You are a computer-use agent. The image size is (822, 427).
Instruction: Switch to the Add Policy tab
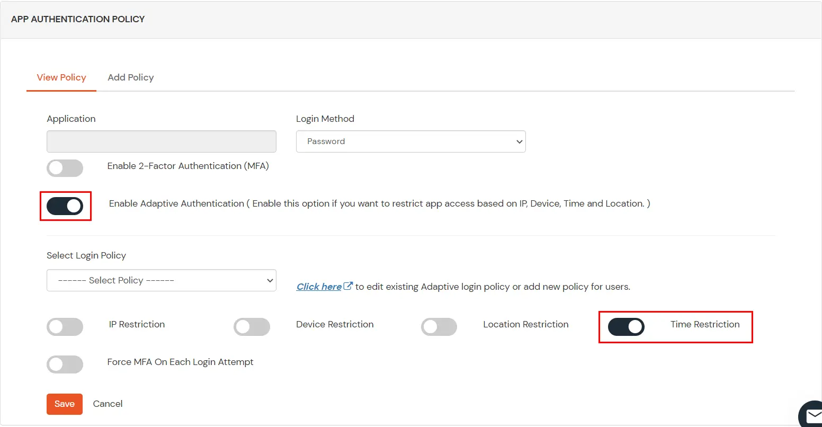click(130, 77)
